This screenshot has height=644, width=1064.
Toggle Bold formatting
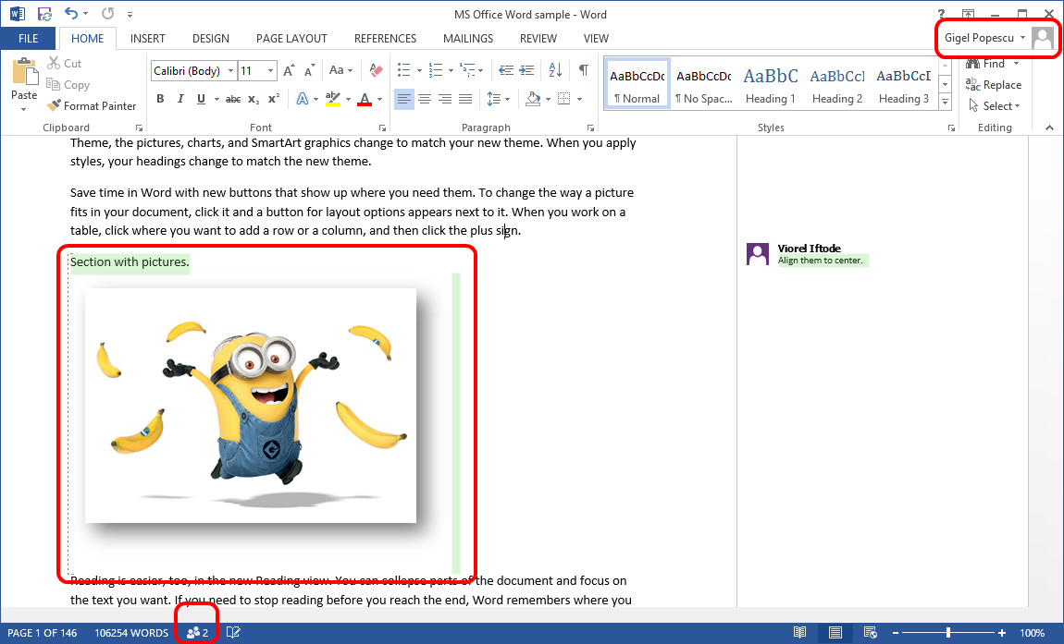click(160, 99)
